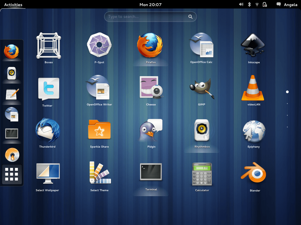The image size is (301, 225).
Task: Open Firefox from the app grid
Action: point(150,45)
